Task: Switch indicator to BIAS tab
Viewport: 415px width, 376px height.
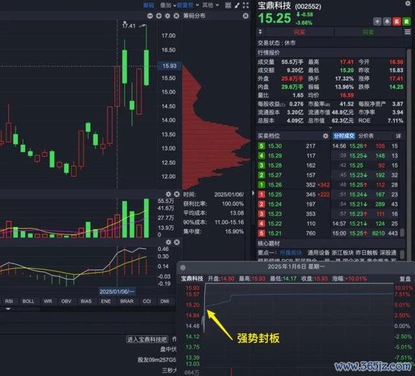Action: pos(86,301)
